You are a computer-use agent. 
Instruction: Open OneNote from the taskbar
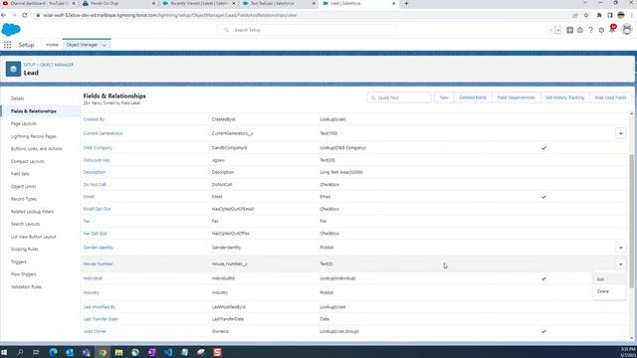pyautogui.click(x=152, y=352)
